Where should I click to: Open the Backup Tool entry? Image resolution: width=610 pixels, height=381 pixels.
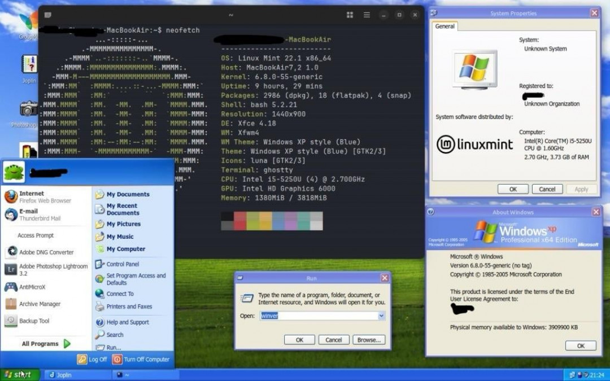34,321
